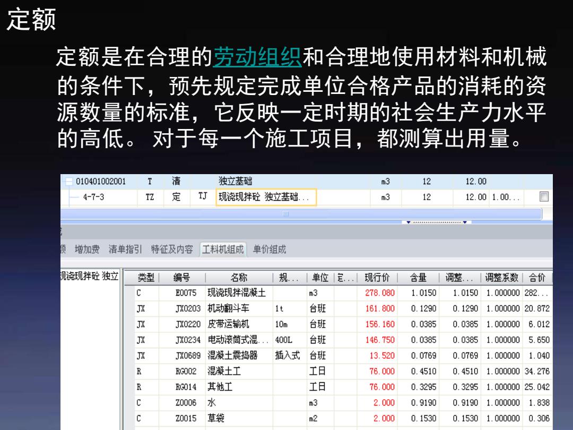
Task: Click the 独立基础 name in the top row
Action: pyautogui.click(x=236, y=182)
